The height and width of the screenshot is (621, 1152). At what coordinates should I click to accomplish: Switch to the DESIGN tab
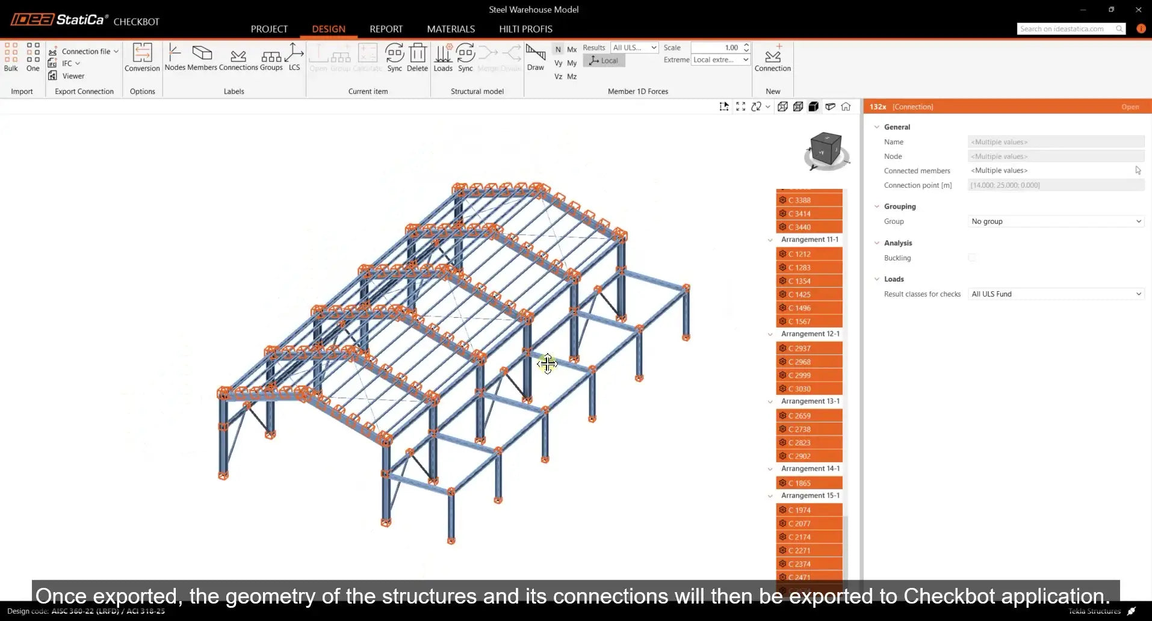[329, 29]
